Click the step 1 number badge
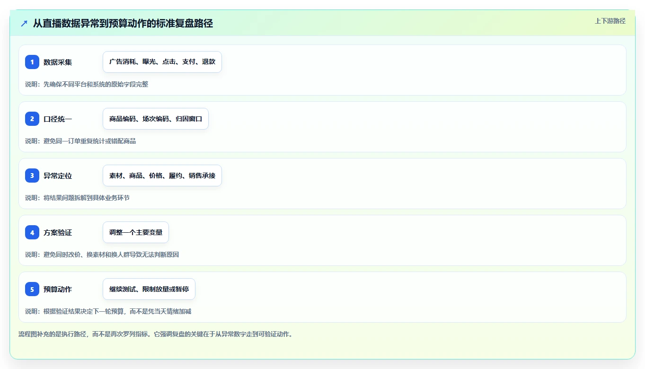The width and height of the screenshot is (645, 369). (x=32, y=62)
